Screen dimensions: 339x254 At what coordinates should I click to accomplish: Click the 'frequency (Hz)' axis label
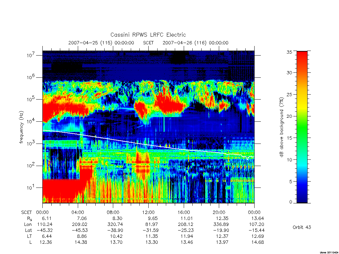point(21,127)
